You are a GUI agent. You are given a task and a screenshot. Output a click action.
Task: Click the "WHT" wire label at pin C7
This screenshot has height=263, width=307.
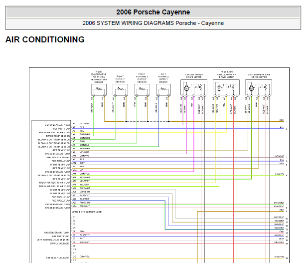click(82, 239)
